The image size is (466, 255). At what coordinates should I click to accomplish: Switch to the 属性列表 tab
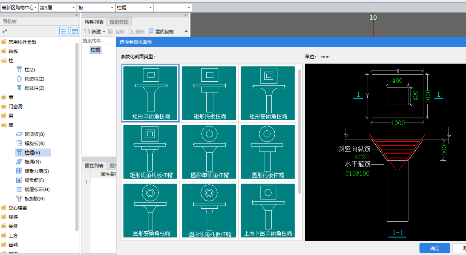(94, 166)
